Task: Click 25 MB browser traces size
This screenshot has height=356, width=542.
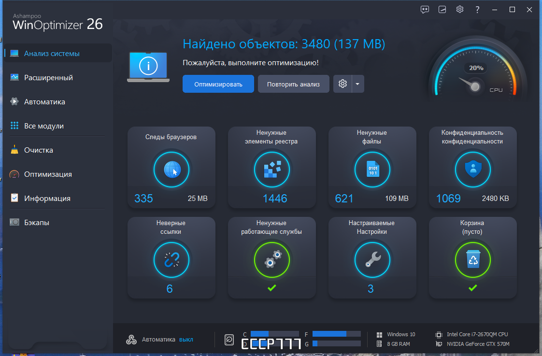Action: 198,199
